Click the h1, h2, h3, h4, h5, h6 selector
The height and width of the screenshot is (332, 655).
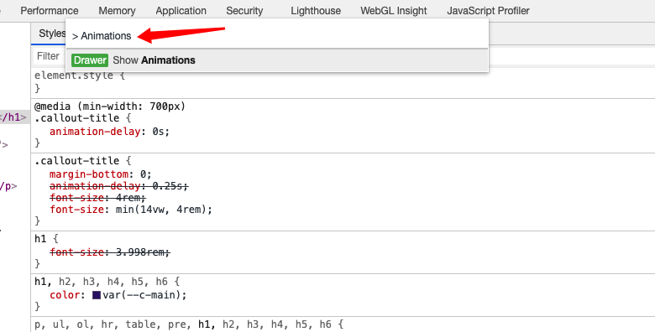pyautogui.click(x=102, y=282)
